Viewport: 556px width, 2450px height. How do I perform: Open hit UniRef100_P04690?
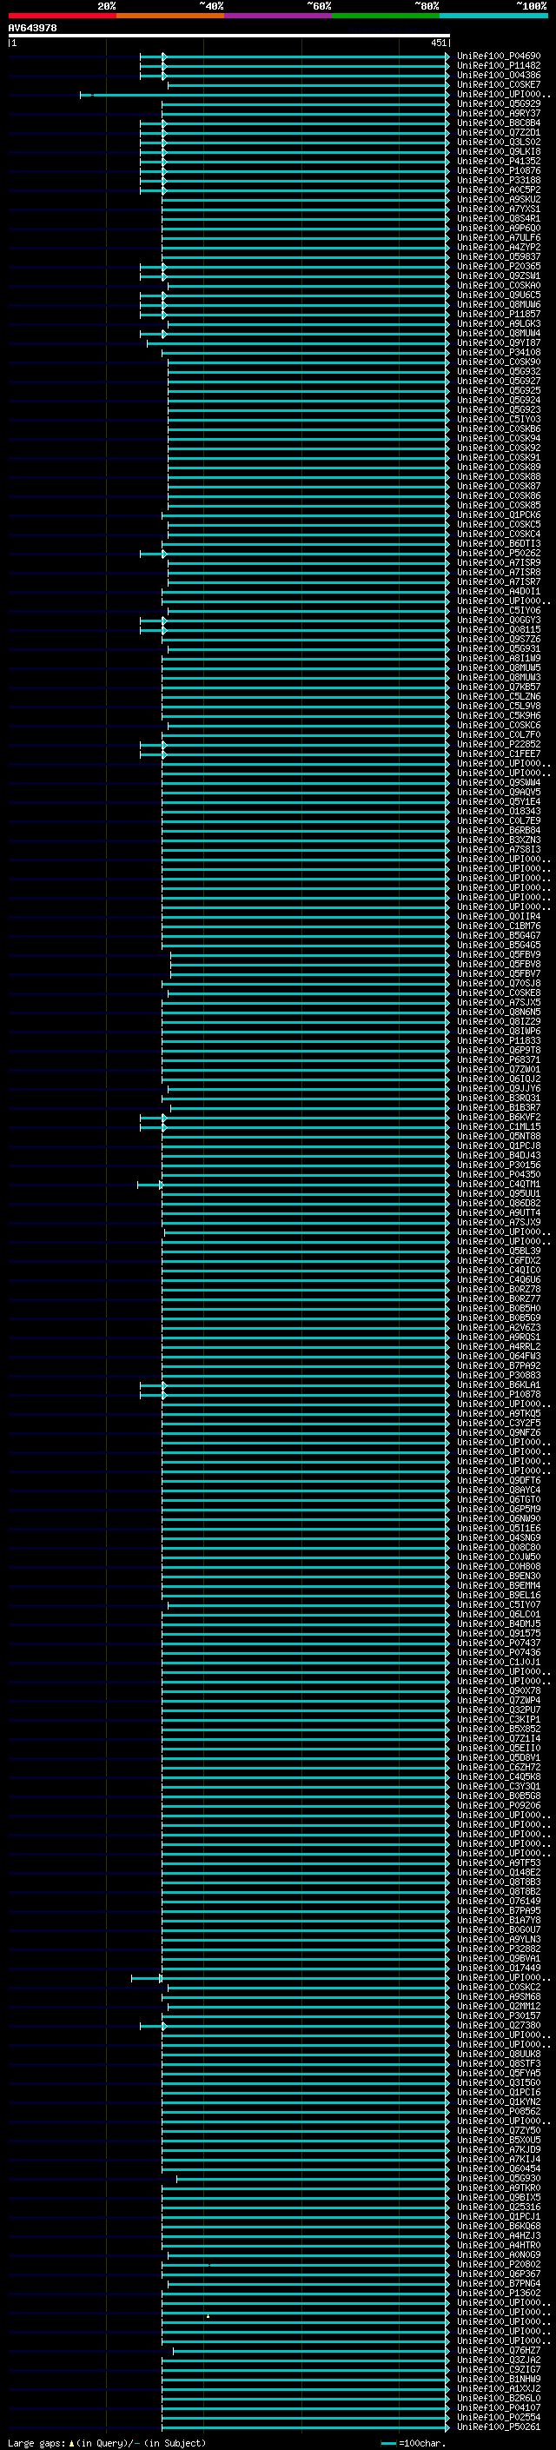499,56
